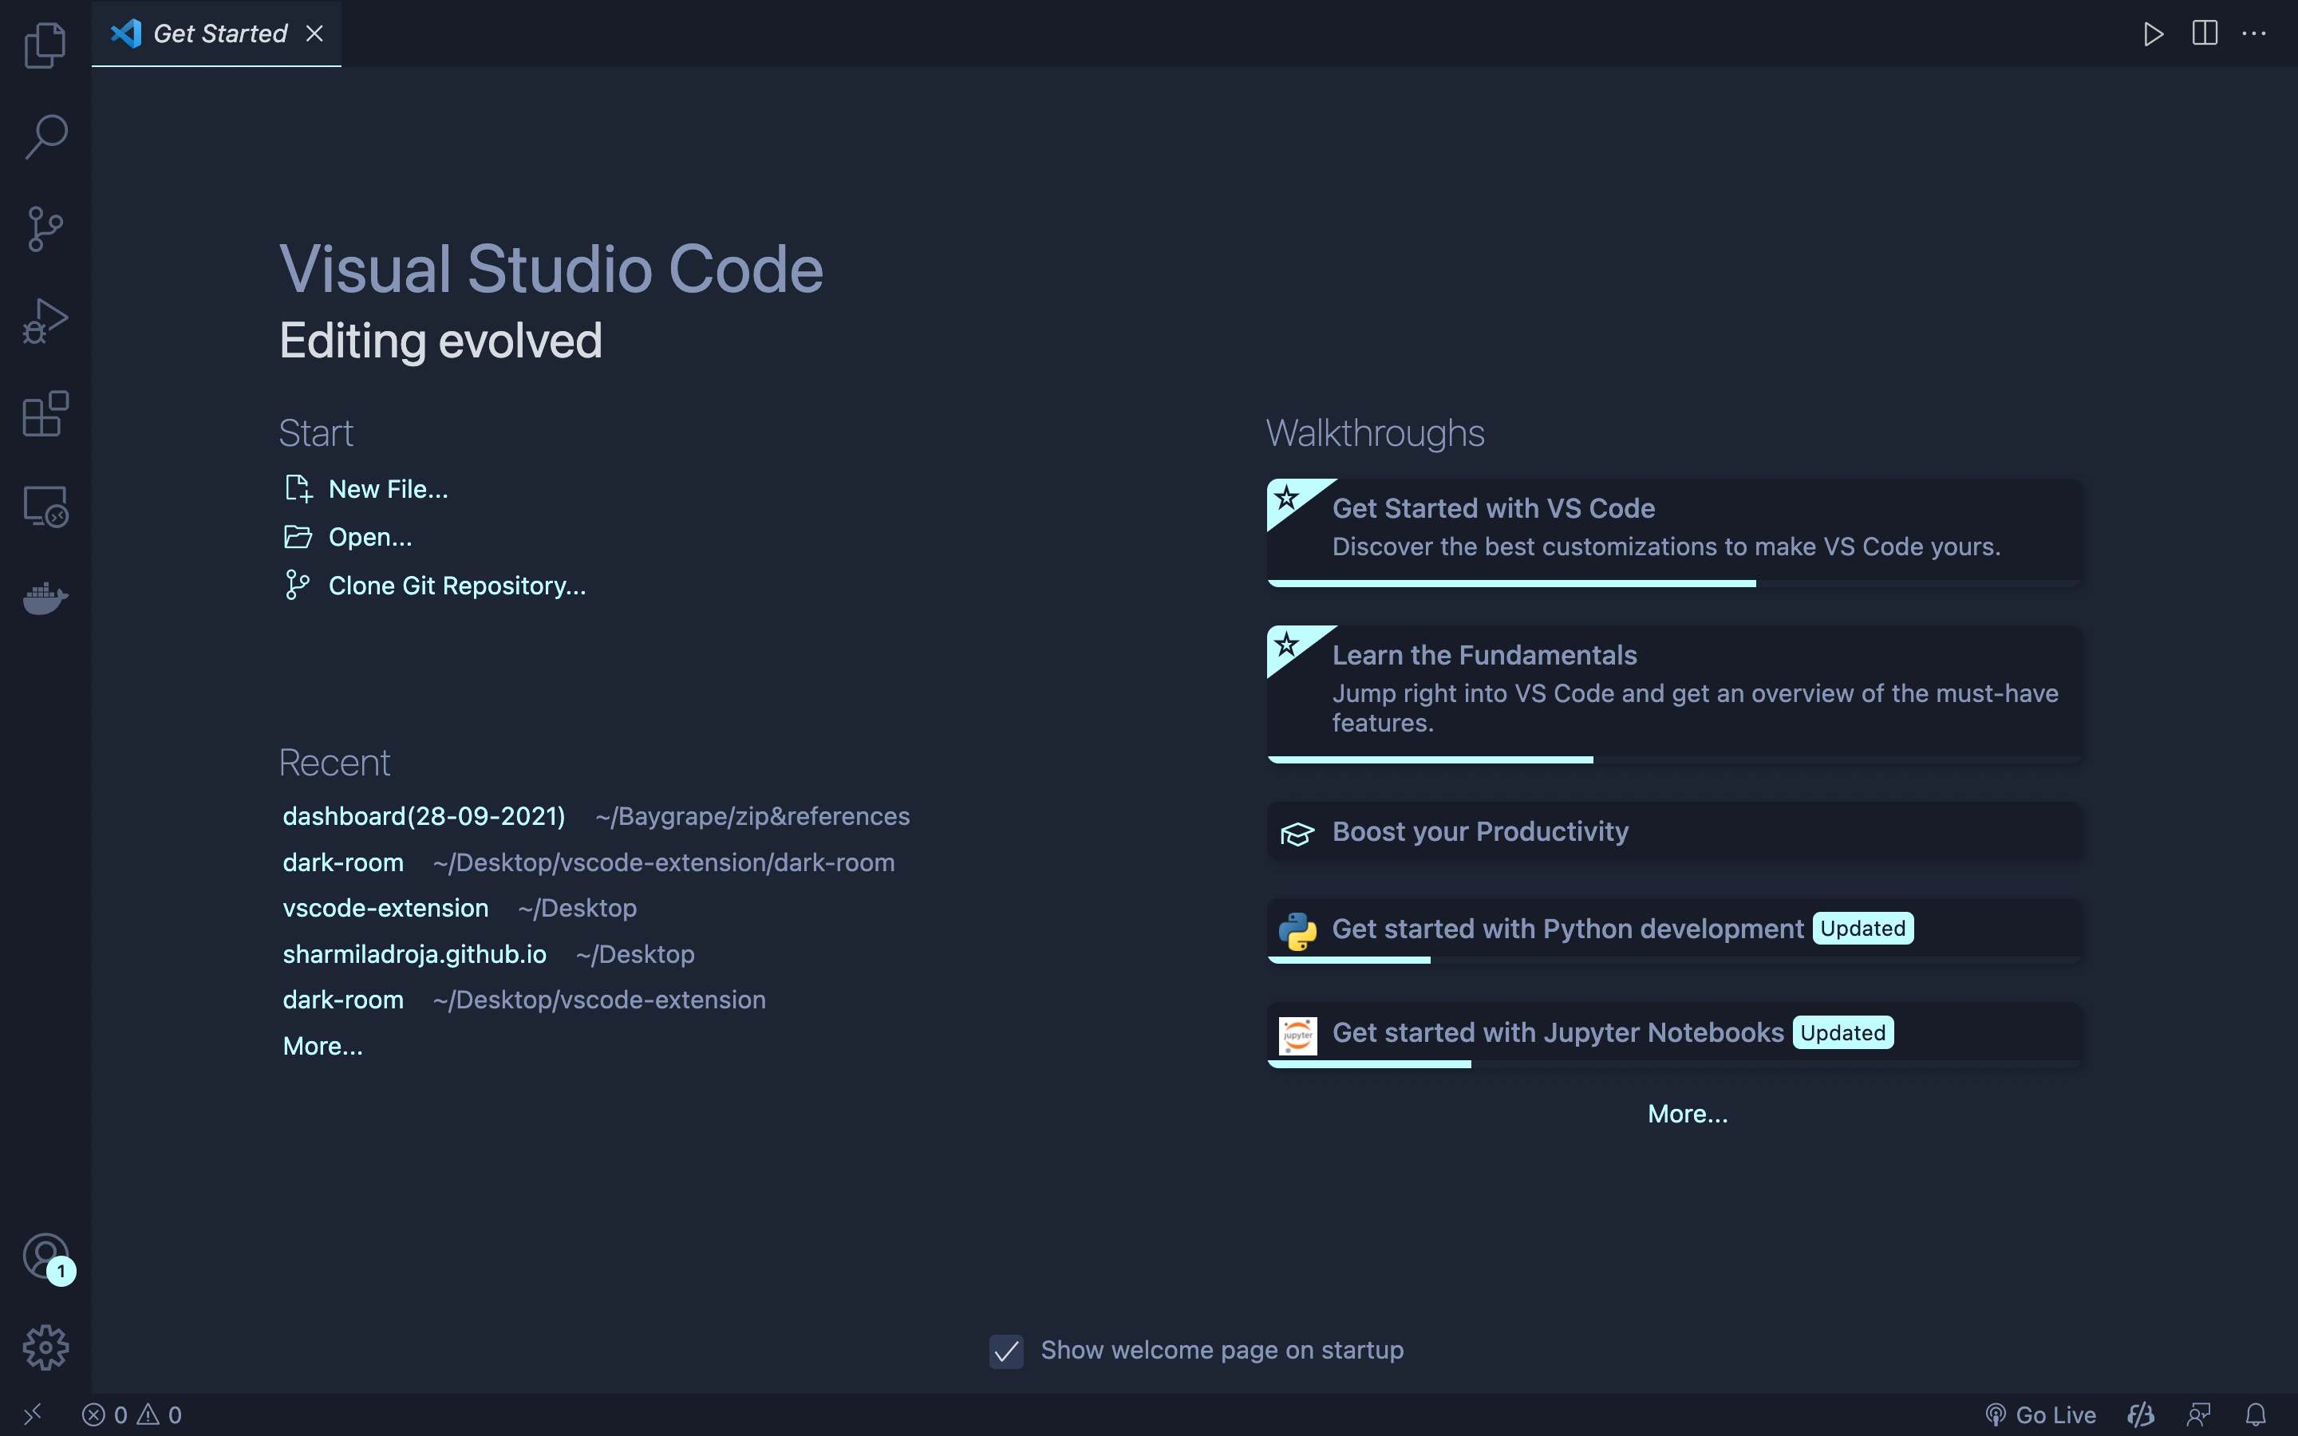This screenshot has width=2298, height=1436.
Task: Click the star badge on Learn Fundamentals card
Action: coord(1287,645)
